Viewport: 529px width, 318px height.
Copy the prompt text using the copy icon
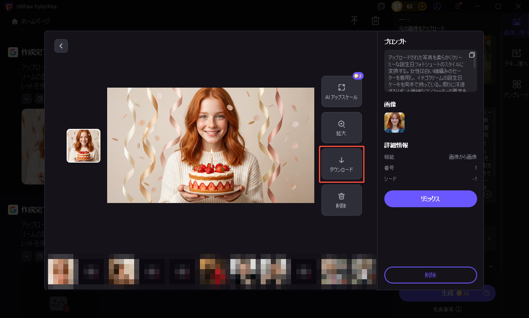(472, 54)
